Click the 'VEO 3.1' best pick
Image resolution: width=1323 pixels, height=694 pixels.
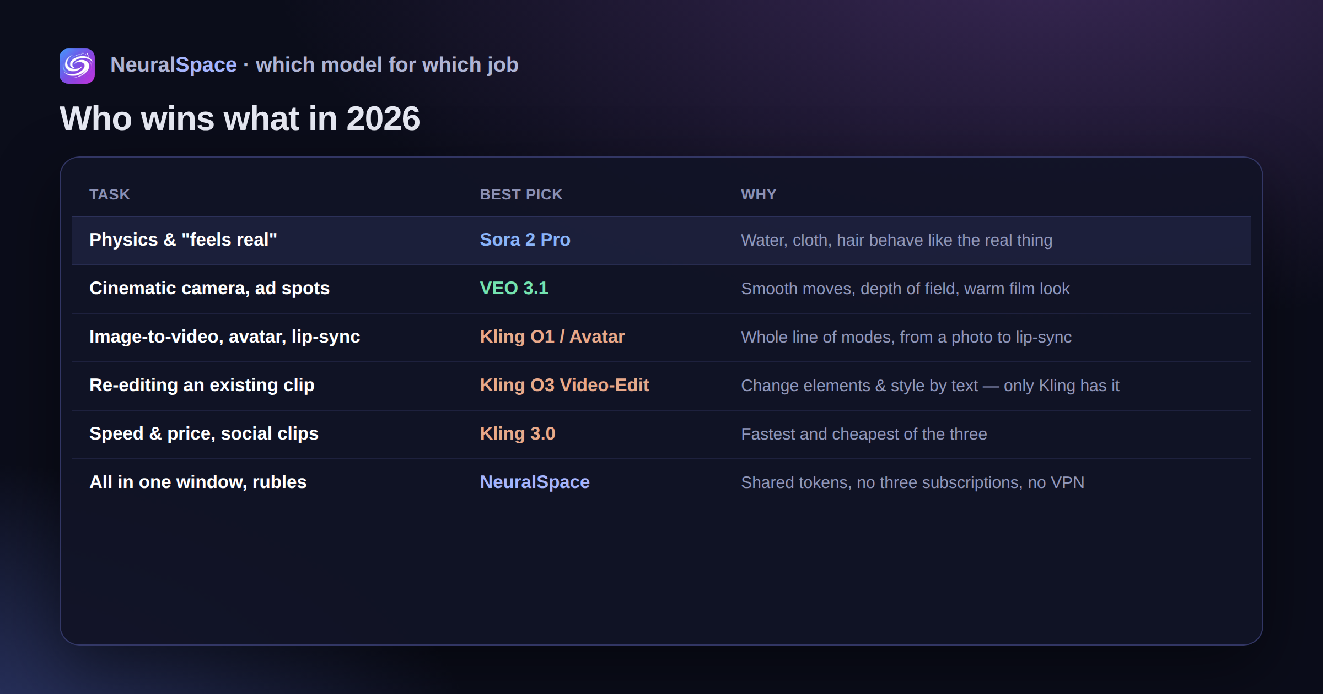(x=514, y=288)
